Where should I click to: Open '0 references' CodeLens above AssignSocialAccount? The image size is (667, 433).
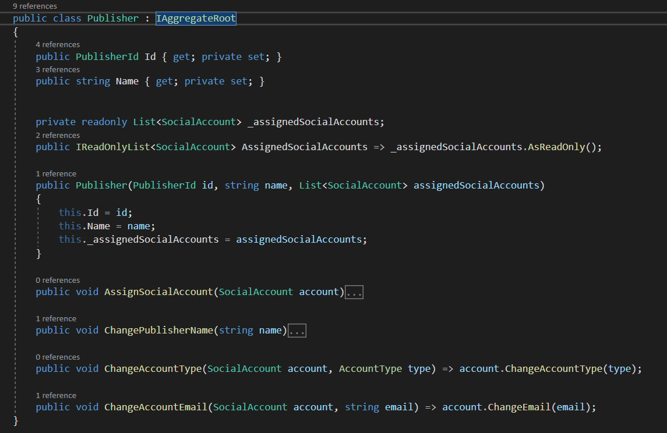58,280
